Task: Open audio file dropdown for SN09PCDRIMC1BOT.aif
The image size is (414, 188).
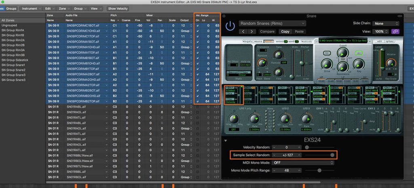Action: click(x=106, y=25)
